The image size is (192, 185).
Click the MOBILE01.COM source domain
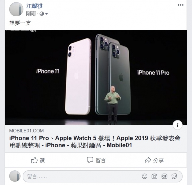[x=26, y=131]
